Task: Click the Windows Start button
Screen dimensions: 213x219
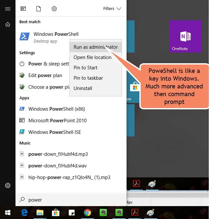Action: click(x=8, y=213)
